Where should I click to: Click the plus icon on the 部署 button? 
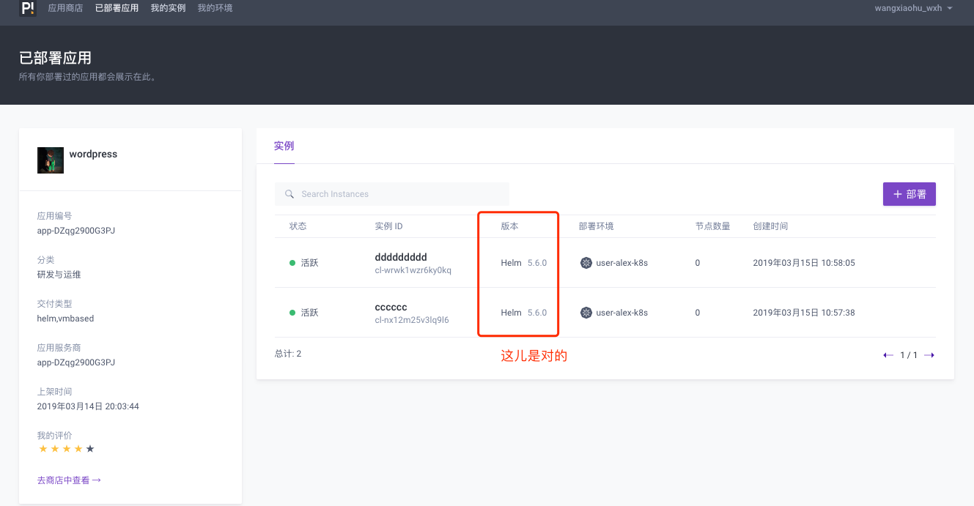tap(896, 193)
